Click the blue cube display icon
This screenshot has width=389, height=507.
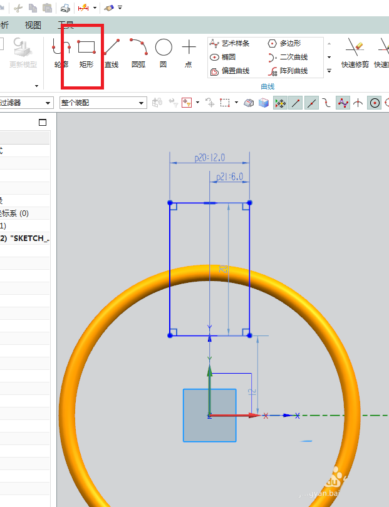[x=264, y=103]
